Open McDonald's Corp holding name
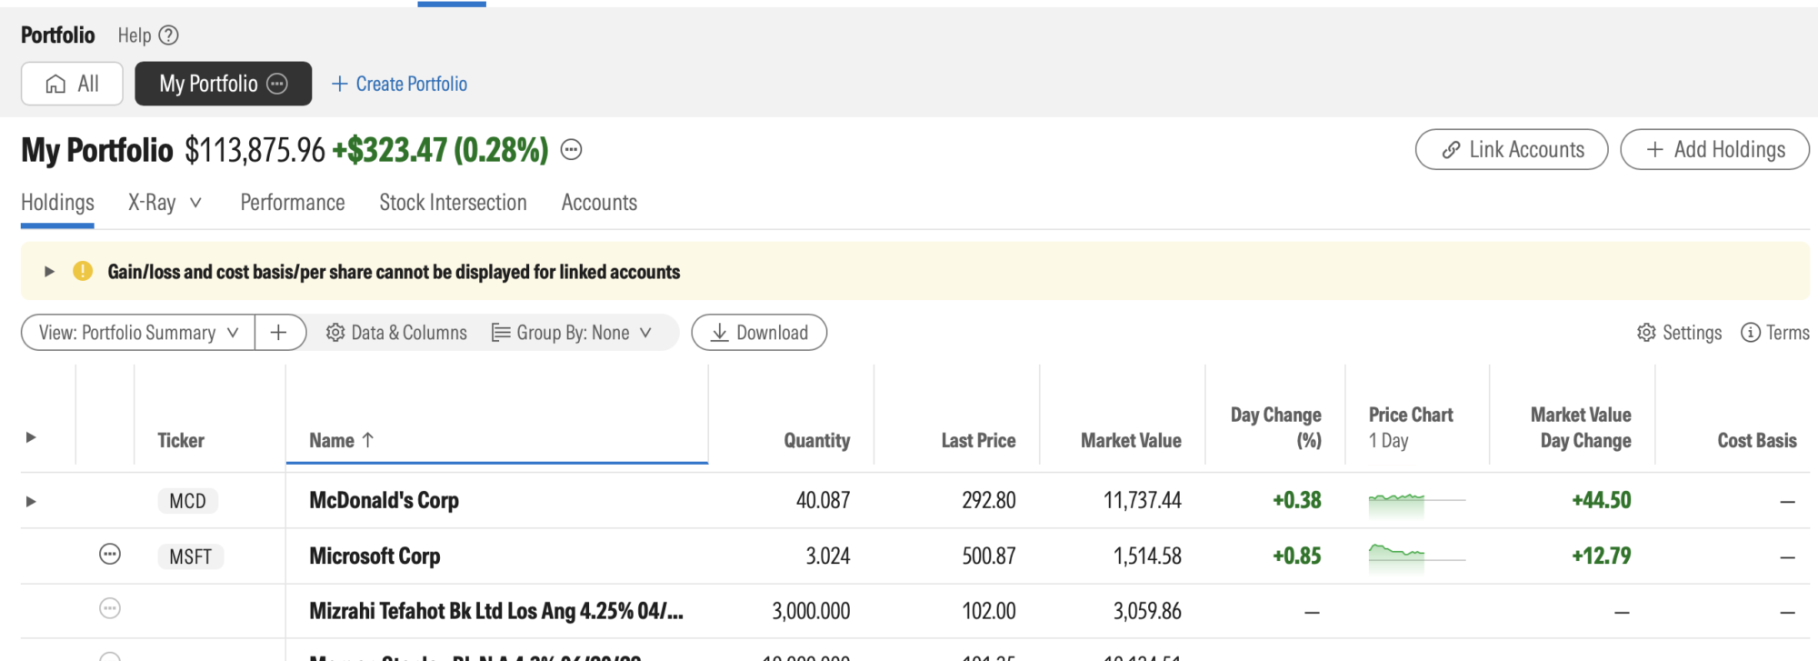The image size is (1818, 661). (384, 500)
